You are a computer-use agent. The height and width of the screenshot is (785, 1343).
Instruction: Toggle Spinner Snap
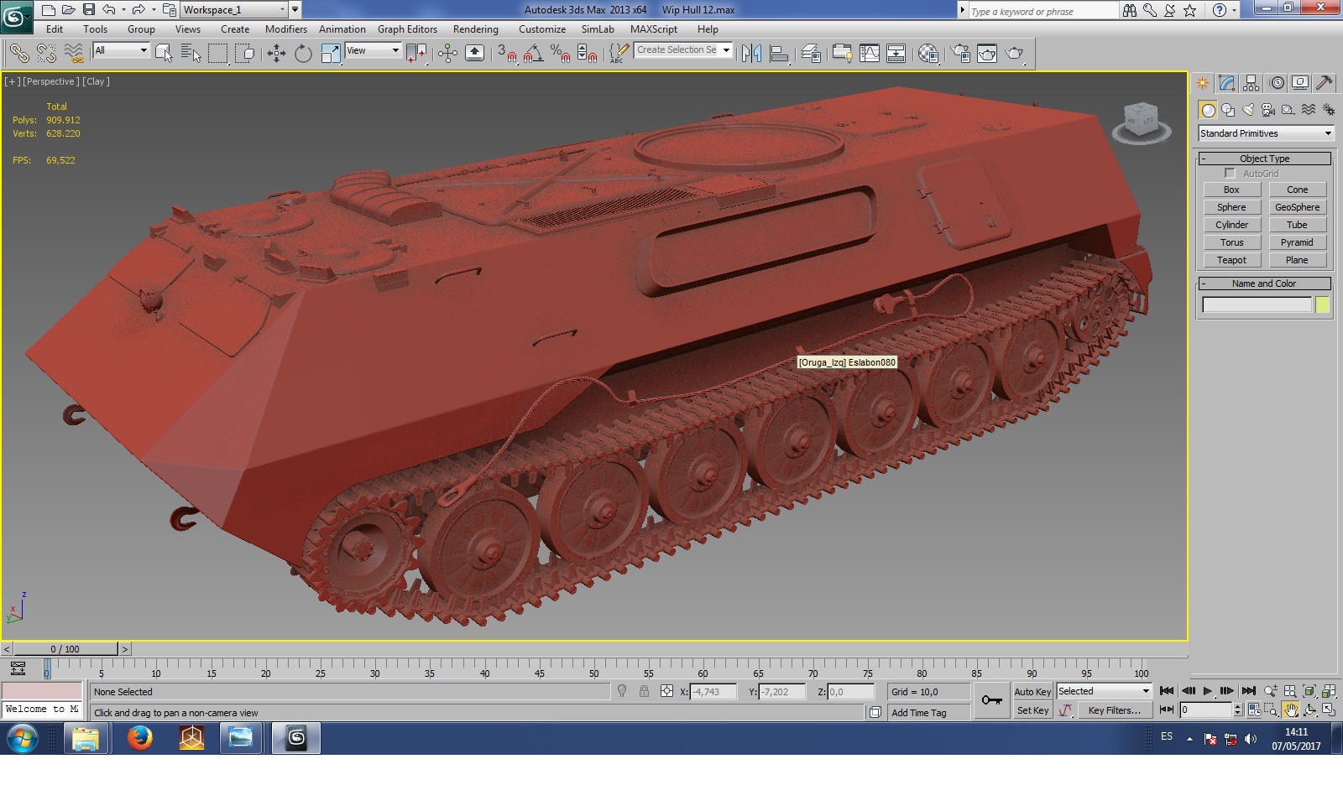click(x=588, y=54)
